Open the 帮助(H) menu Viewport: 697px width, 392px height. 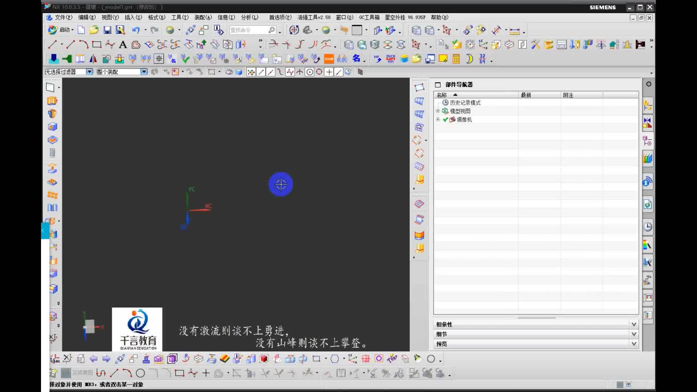[x=440, y=17]
